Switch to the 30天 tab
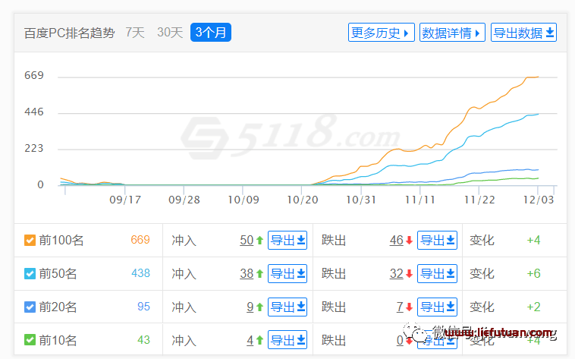The height and width of the screenshot is (359, 575). pos(170,33)
